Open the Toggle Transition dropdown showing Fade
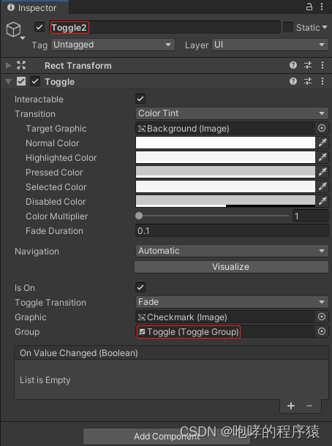This screenshot has width=332, height=446. point(232,302)
